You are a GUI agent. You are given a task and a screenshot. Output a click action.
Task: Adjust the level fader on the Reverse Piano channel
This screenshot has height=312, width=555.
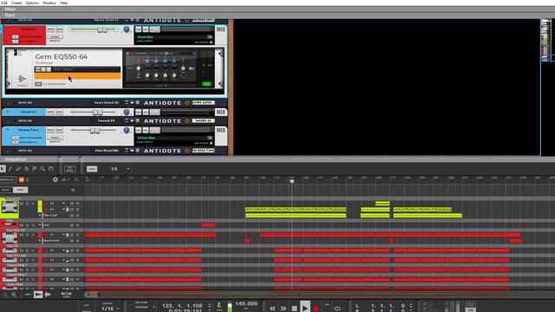click(95, 130)
